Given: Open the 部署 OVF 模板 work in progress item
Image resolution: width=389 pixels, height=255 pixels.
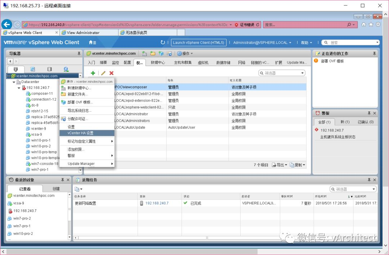Looking at the screenshot, I should (x=332, y=61).
